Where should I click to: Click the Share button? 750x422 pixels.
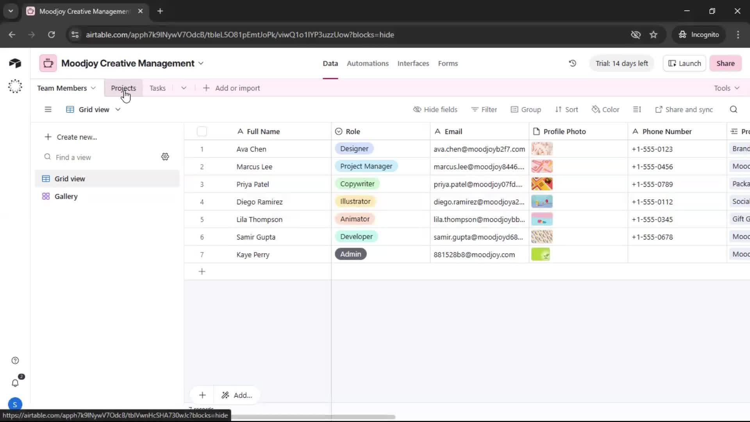pos(725,63)
